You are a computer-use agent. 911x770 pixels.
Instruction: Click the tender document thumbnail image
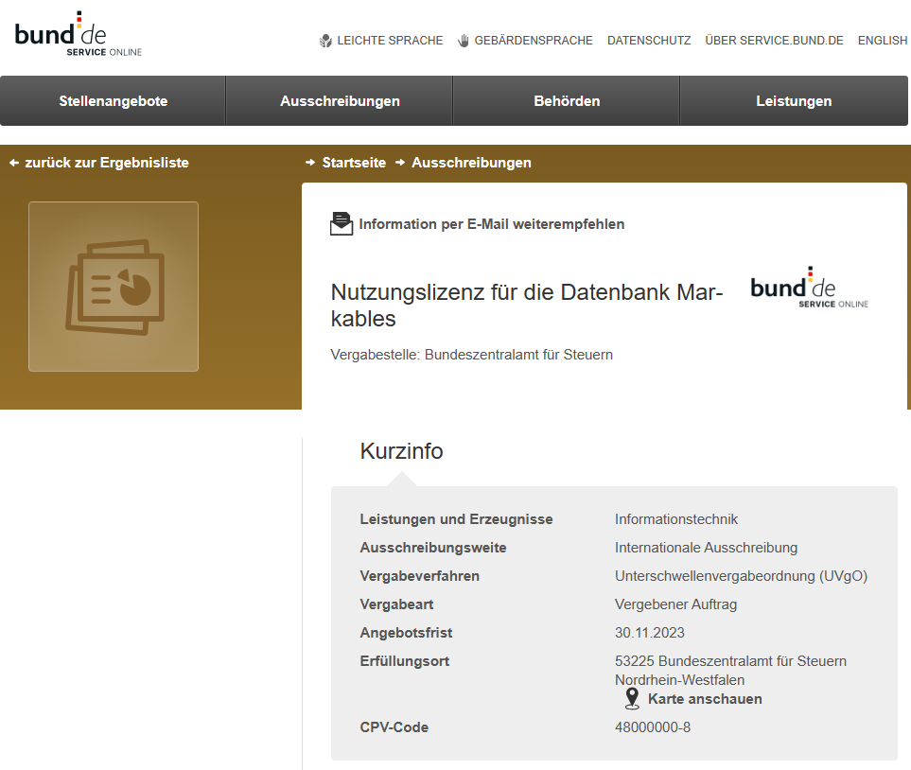click(x=114, y=287)
